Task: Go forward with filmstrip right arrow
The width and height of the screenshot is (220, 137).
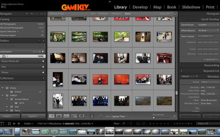Action: [19, 124]
